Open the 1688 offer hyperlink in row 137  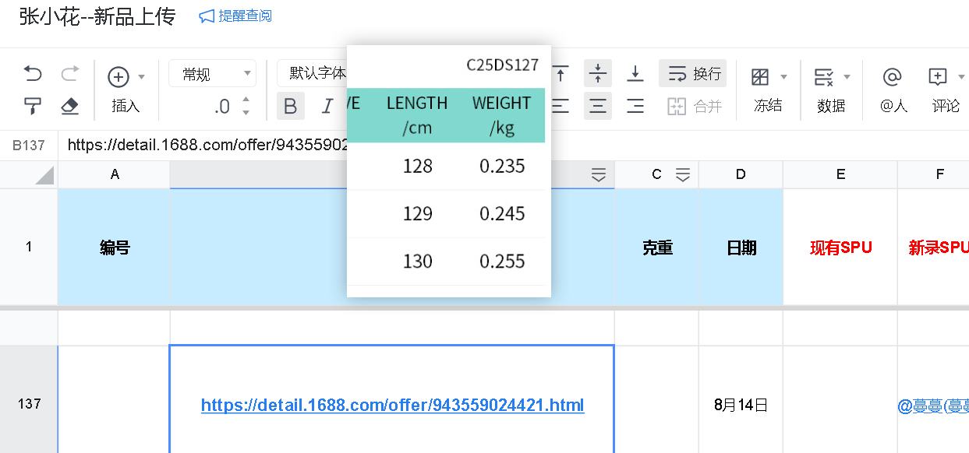(392, 405)
